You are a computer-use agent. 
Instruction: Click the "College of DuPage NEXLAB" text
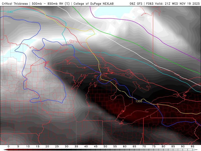[93, 4]
